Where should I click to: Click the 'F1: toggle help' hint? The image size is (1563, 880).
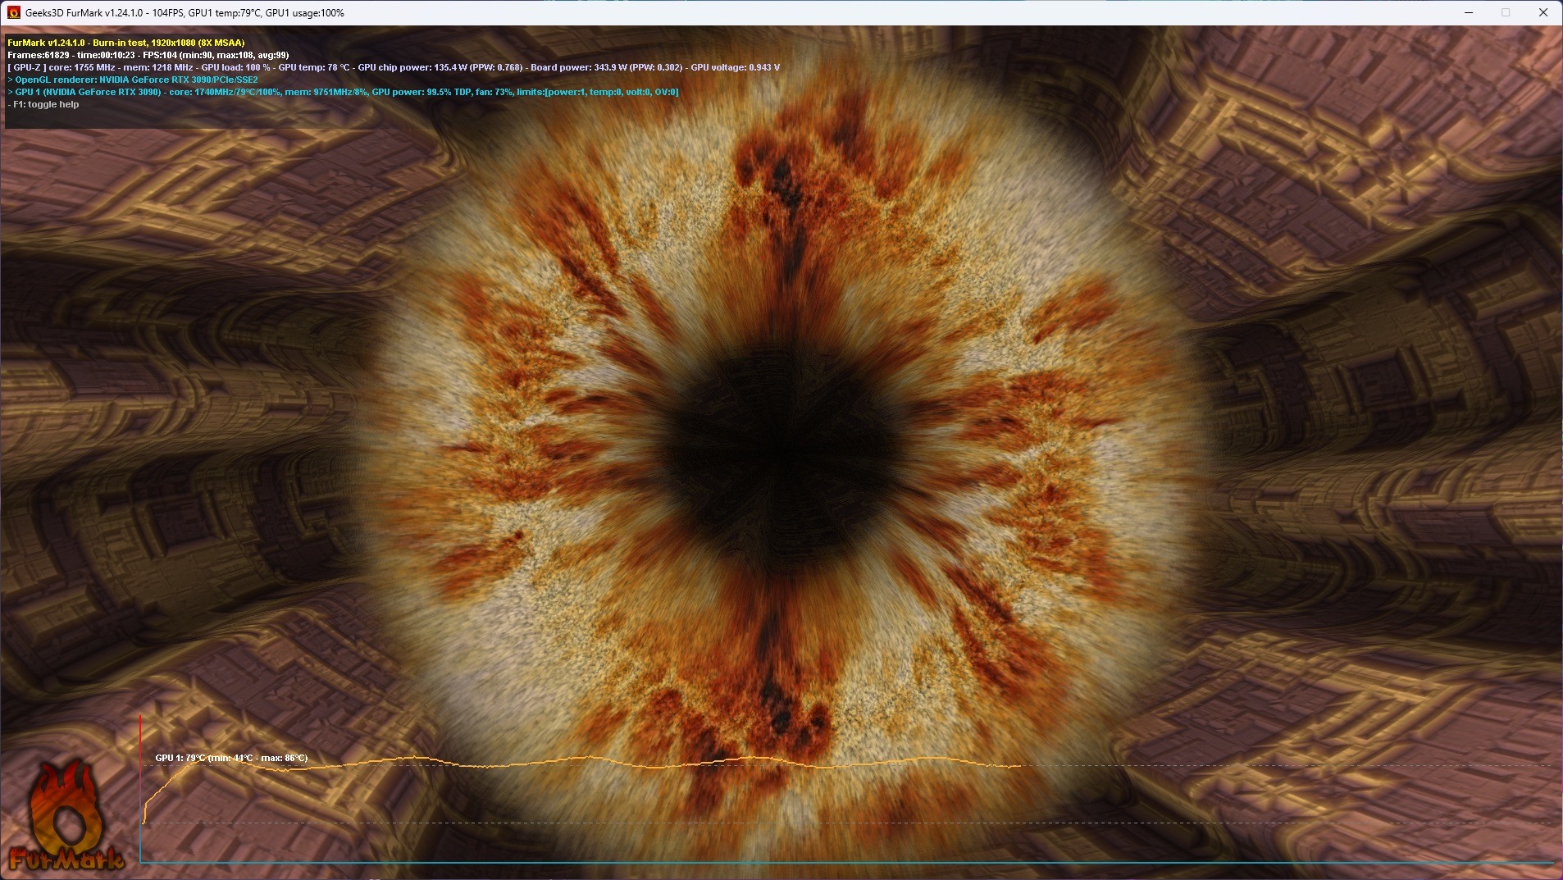(x=43, y=104)
